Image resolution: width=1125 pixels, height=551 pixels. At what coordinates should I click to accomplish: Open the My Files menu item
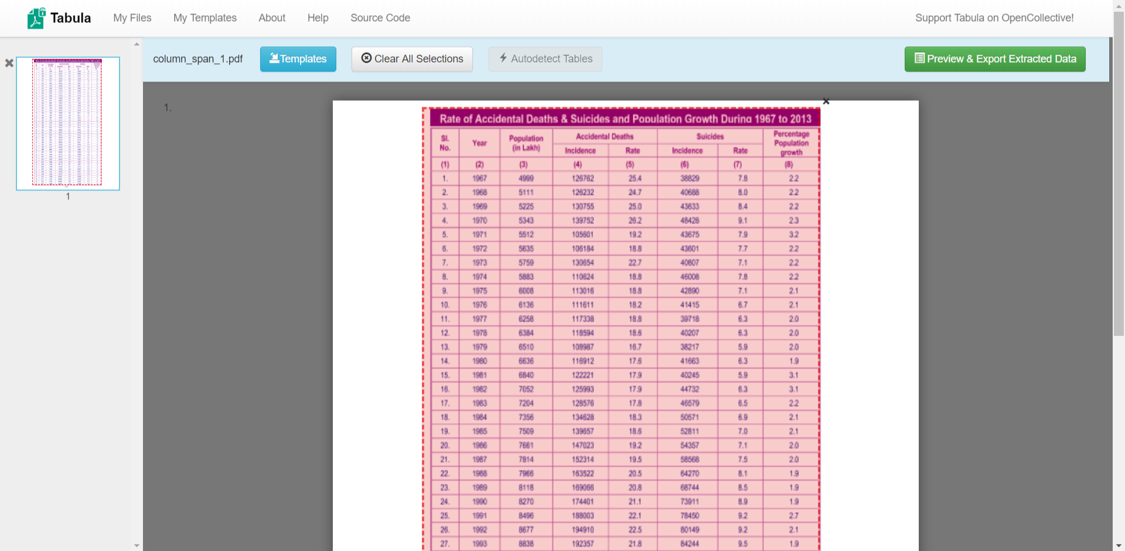click(x=132, y=18)
